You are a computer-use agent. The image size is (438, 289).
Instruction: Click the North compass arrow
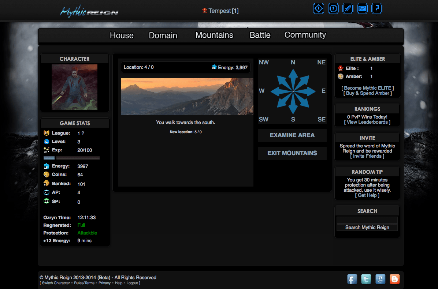[x=293, y=78]
